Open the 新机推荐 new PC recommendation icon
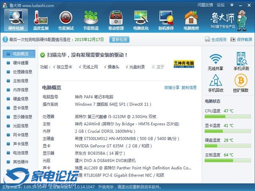 tap(166, 20)
